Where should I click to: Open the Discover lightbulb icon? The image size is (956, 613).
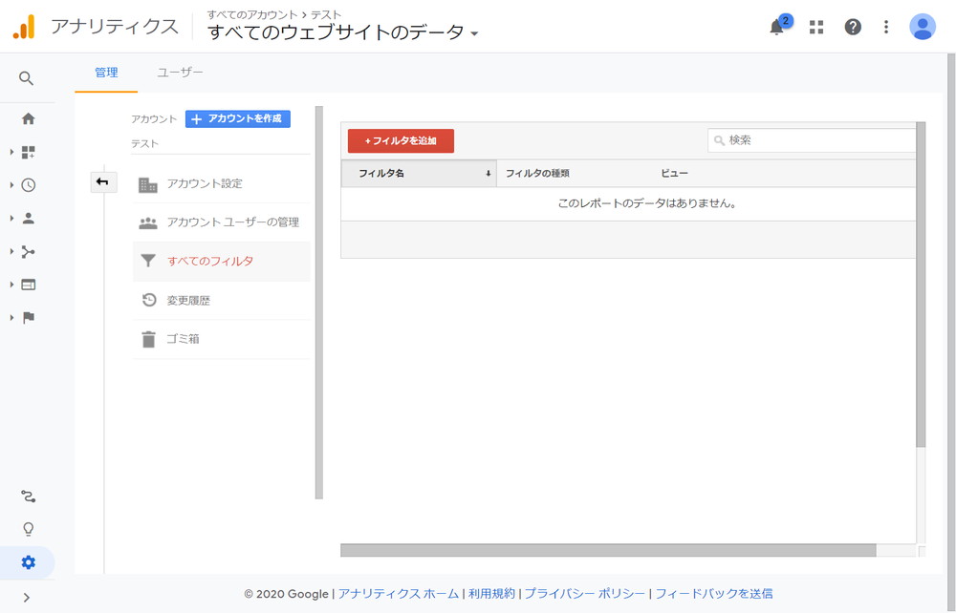28,529
